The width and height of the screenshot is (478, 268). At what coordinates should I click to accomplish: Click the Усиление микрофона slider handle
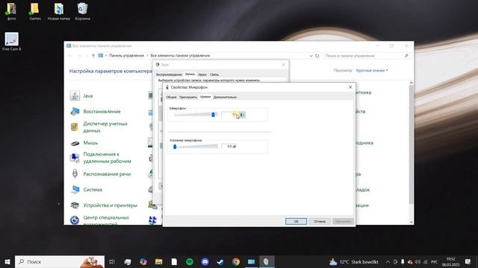175,147
